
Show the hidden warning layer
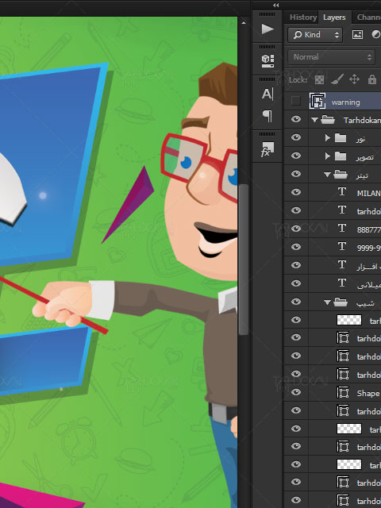[296, 101]
